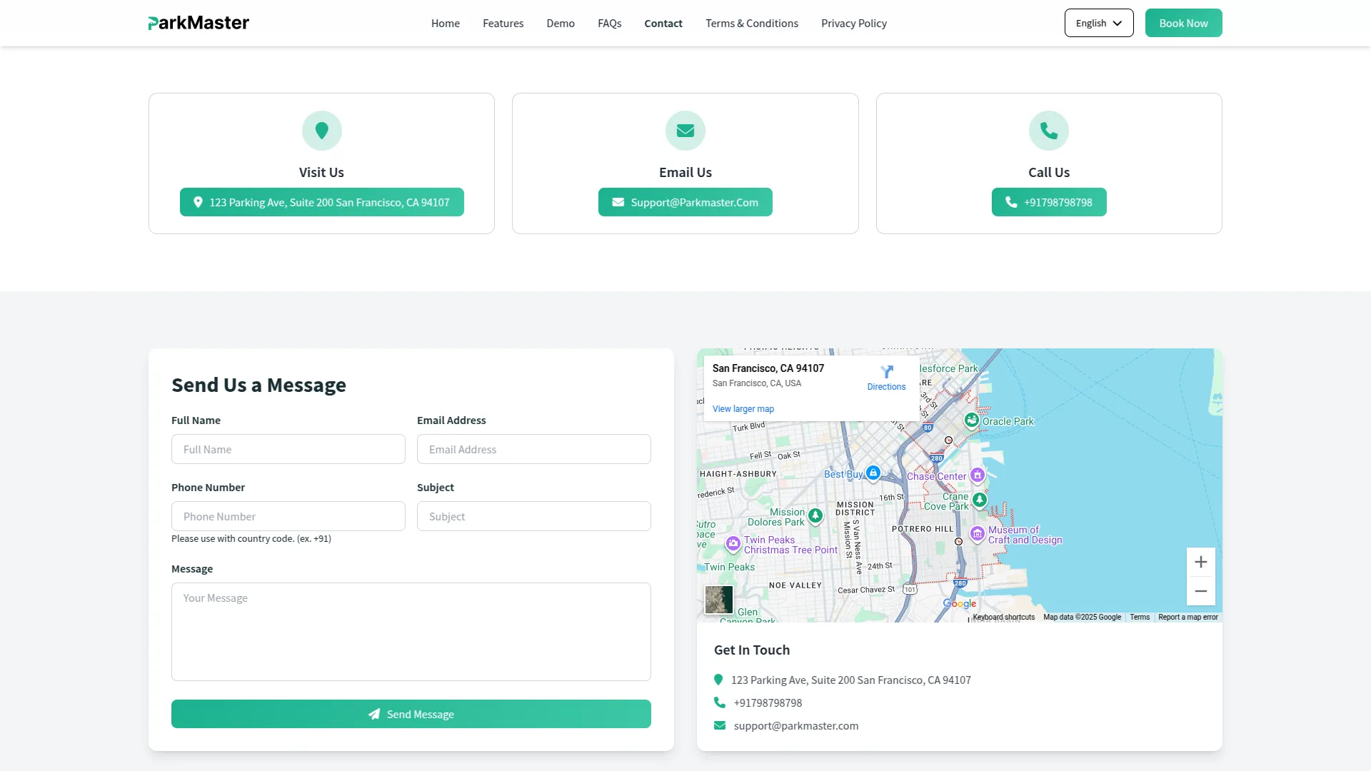Click the phone icon beside +91798798798
The image size is (1371, 771).
(x=719, y=702)
